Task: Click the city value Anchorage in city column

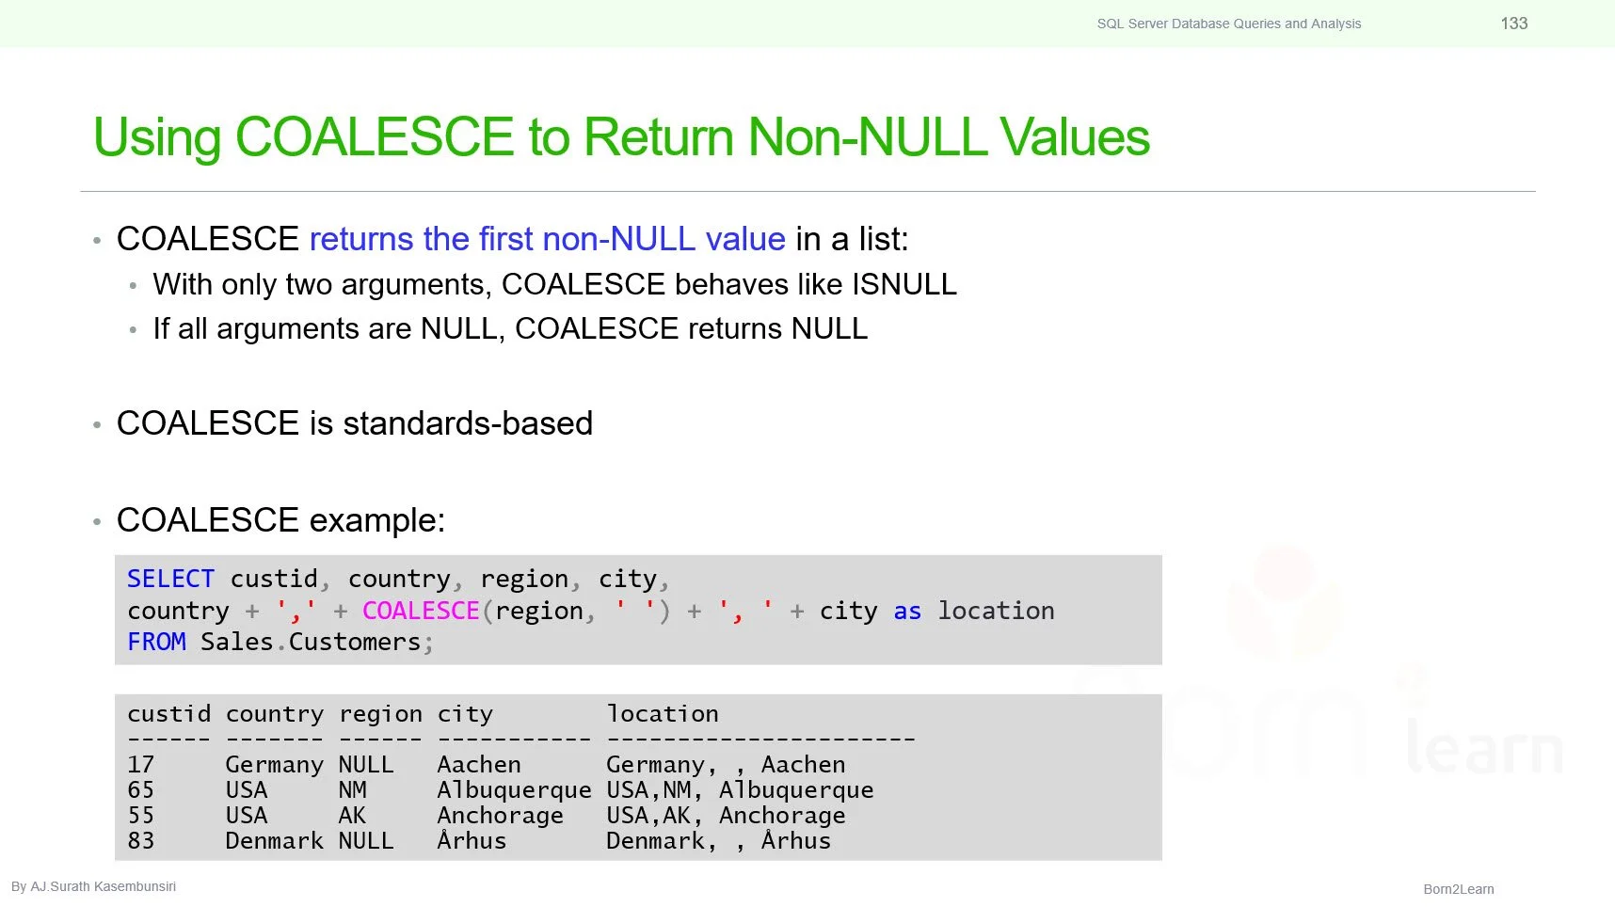Action: point(500,817)
